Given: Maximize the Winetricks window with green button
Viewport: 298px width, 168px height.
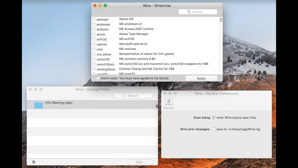Looking at the screenshot, I should (105, 5).
